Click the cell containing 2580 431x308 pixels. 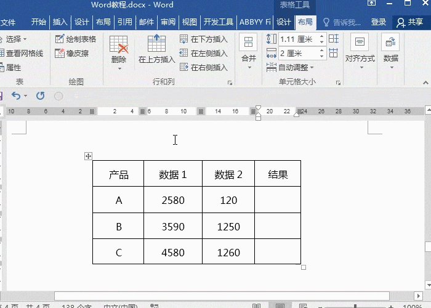tap(173, 200)
